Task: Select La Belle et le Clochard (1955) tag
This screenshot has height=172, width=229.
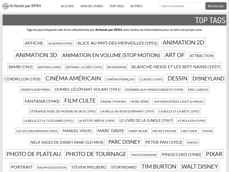Action: pyautogui.click(x=48, y=120)
